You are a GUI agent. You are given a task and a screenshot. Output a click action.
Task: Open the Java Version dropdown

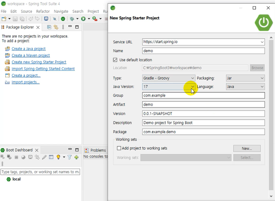[x=168, y=87]
